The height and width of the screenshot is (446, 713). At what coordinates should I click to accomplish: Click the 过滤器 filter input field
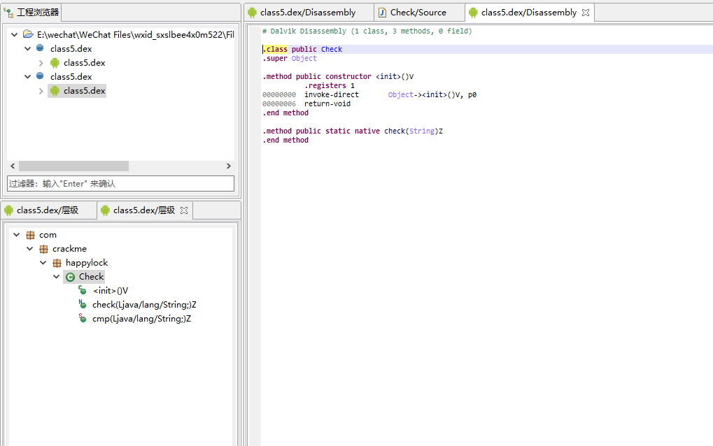pyautogui.click(x=120, y=183)
